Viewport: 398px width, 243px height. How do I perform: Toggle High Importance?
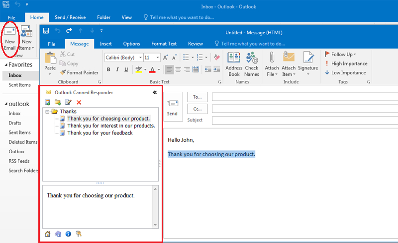click(346, 63)
